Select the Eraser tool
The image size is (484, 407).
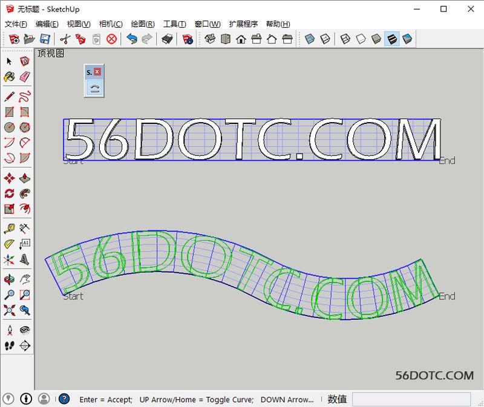point(25,77)
